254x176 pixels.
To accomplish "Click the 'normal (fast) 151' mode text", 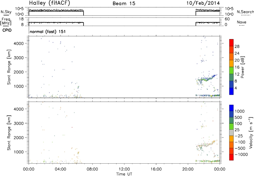I will pyautogui.click(x=48, y=31).
